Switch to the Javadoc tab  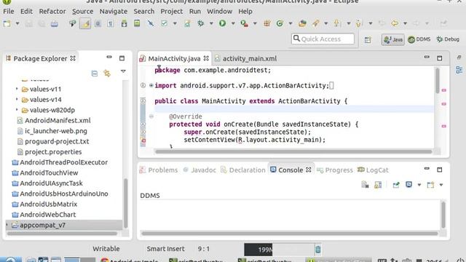pos(200,170)
